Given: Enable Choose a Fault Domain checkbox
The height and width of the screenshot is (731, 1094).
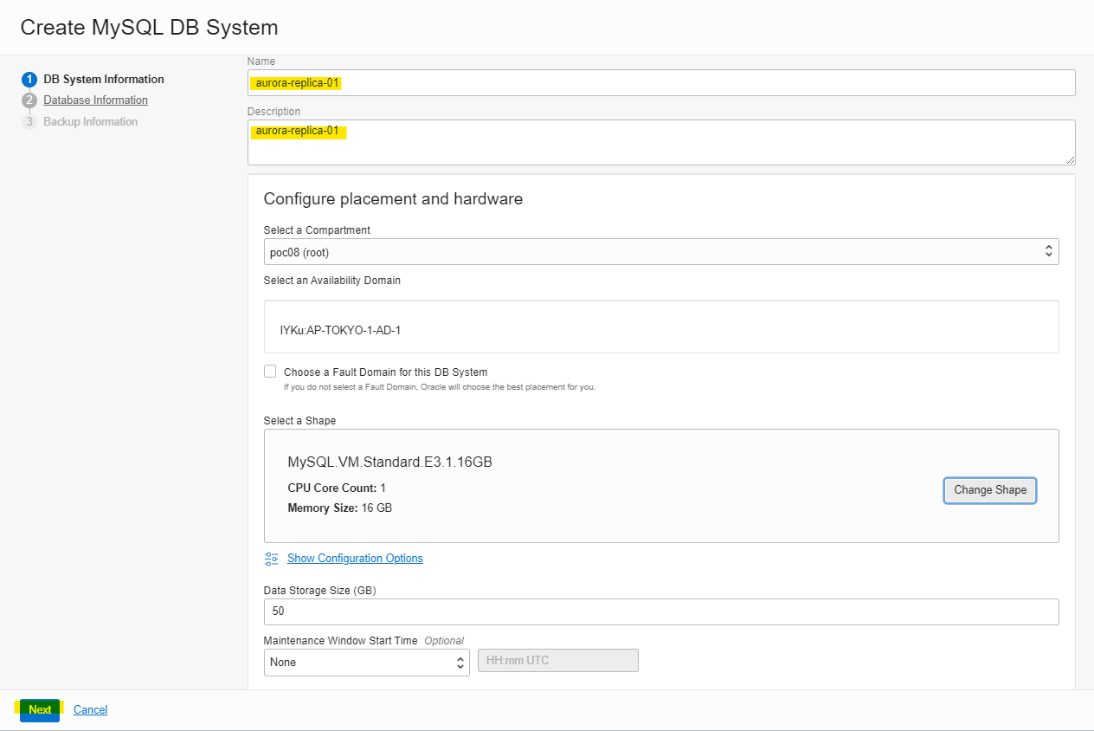Looking at the screenshot, I should tap(270, 372).
